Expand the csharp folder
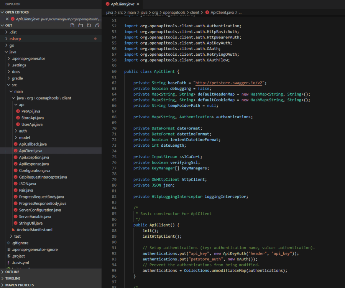The height and width of the screenshot is (288, 345). point(15,39)
